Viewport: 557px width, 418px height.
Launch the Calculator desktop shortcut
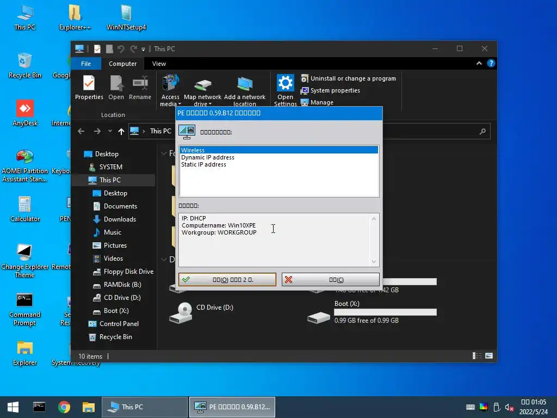[25, 210]
